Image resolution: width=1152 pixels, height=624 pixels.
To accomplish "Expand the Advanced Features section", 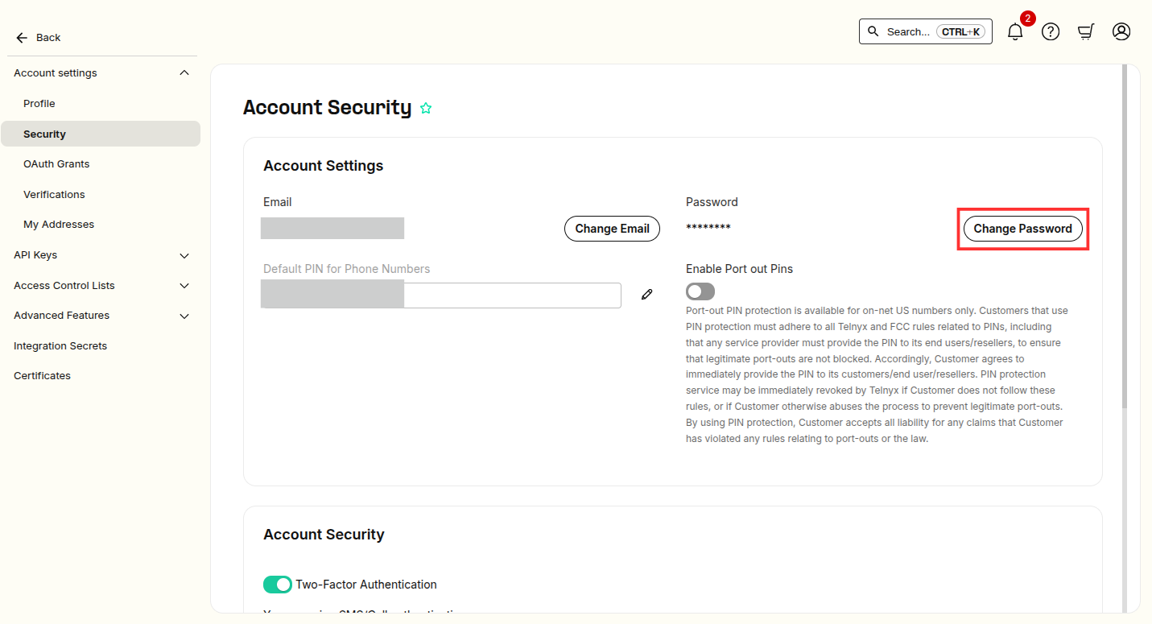I will 184,316.
